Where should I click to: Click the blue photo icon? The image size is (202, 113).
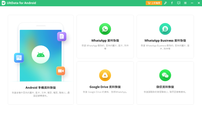pos(19,58)
